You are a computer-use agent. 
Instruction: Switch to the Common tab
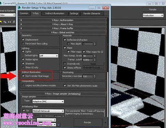point(24,13)
